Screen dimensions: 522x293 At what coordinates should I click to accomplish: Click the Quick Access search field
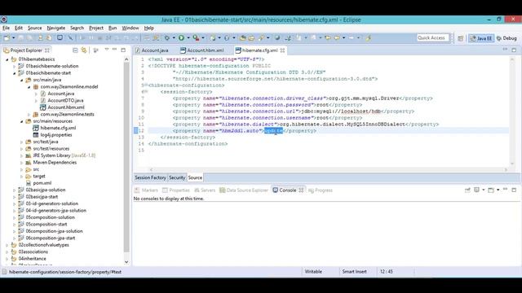(x=433, y=38)
